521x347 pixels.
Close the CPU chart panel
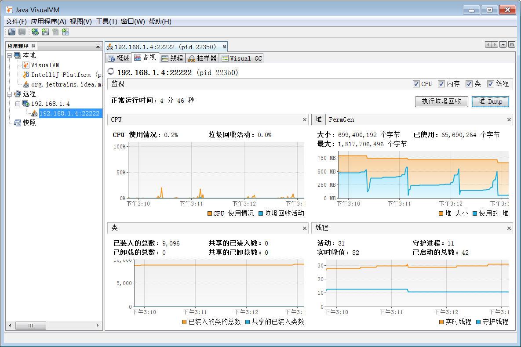pyautogui.click(x=304, y=119)
